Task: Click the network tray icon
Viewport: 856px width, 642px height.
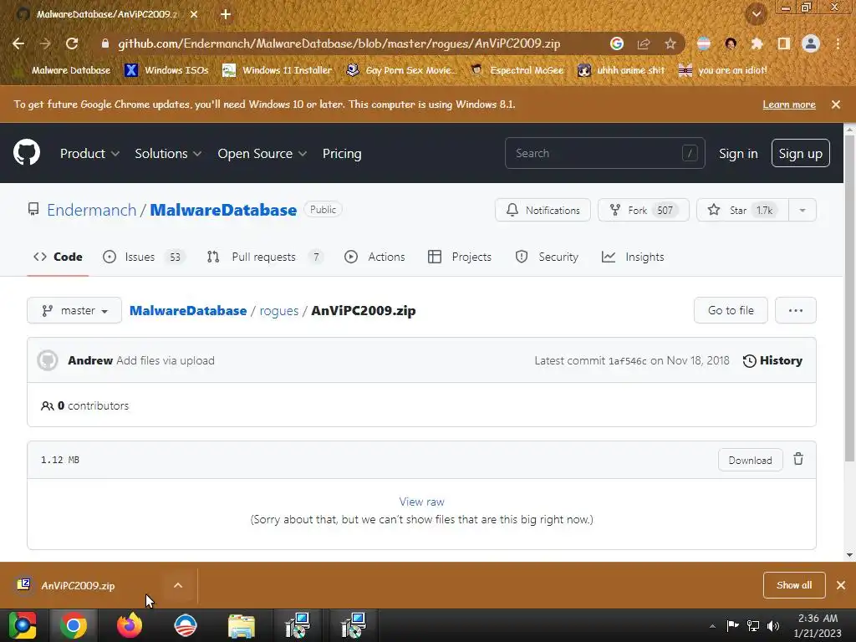Action: 753,625
